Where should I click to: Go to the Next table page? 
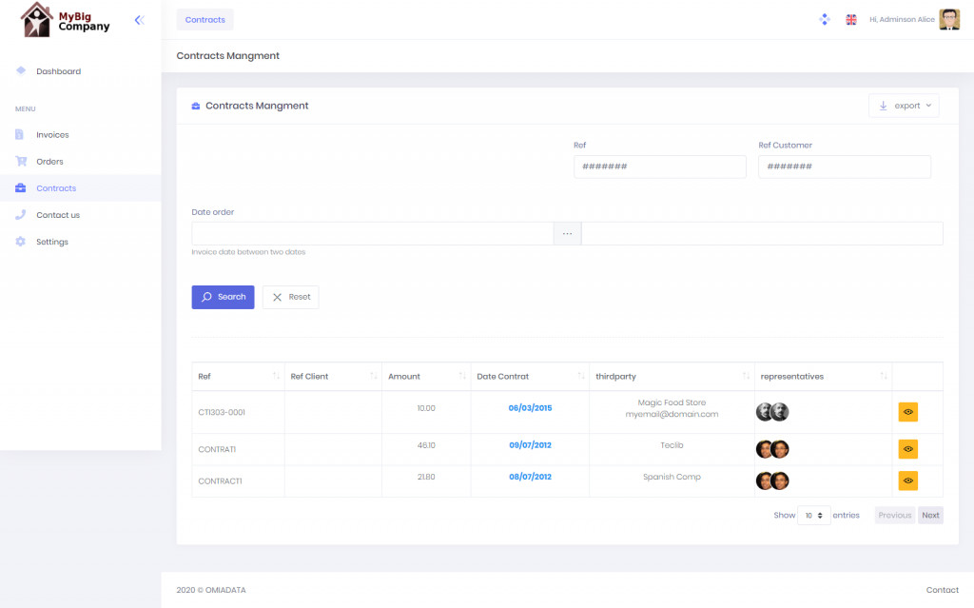(930, 516)
